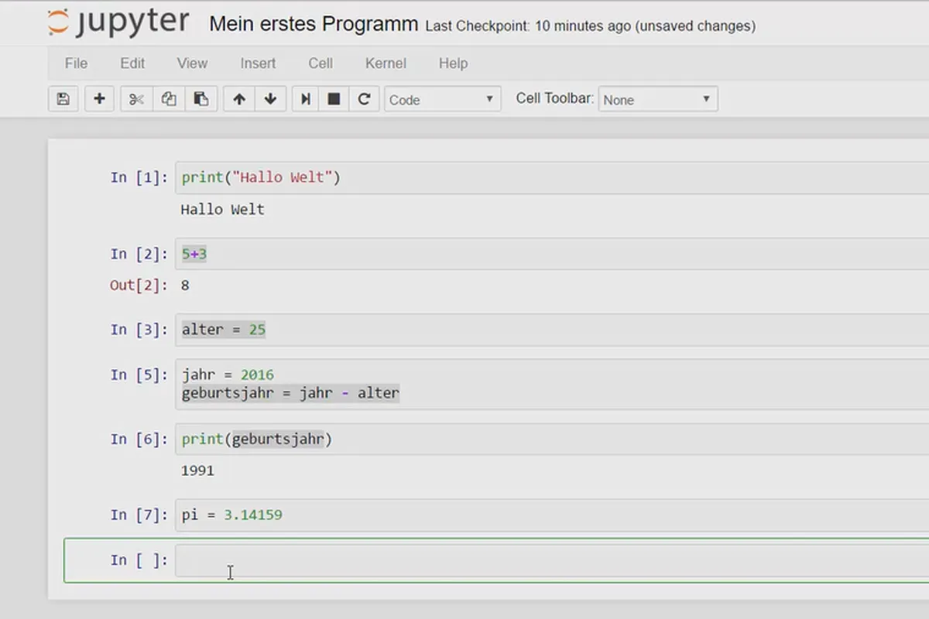Click into the empty input cell
The image size is (929, 619).
552,560
